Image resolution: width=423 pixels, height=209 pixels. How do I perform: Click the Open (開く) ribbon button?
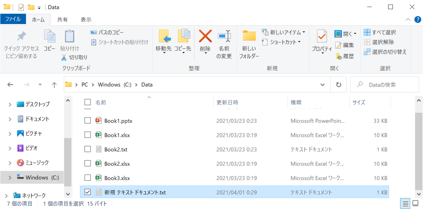pos(345,34)
